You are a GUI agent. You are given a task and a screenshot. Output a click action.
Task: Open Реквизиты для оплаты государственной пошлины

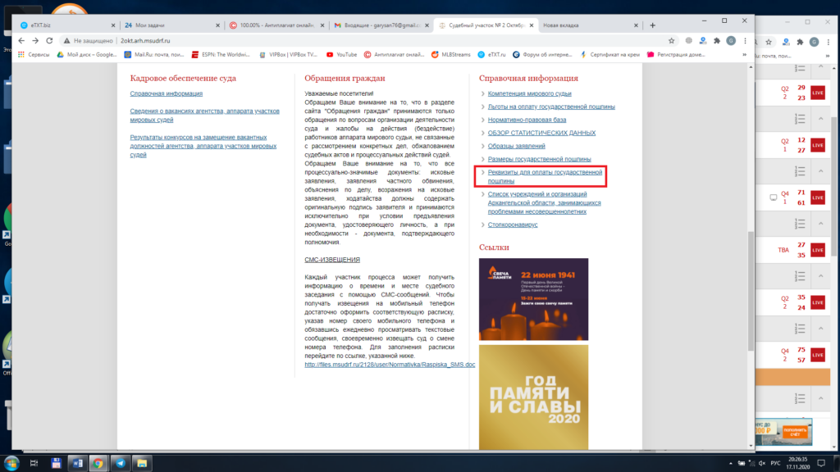click(x=545, y=177)
